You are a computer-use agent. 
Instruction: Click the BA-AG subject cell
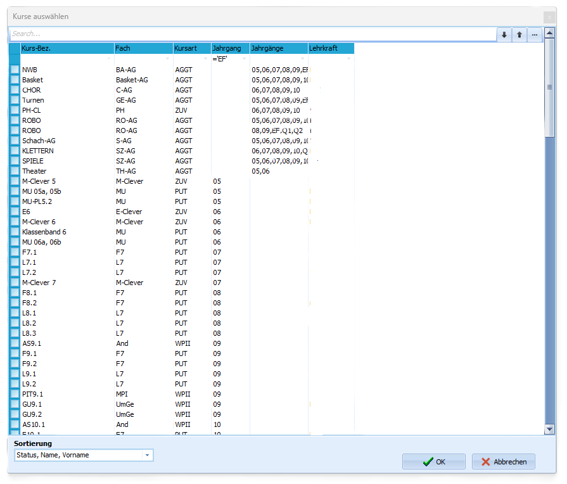126,70
